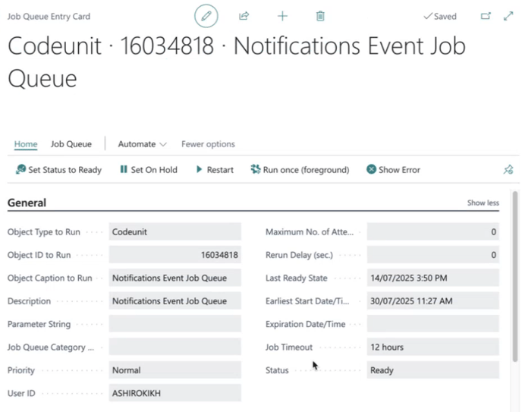Delete entry using trash icon
Viewport: 522px width, 412px height.
[320, 16]
